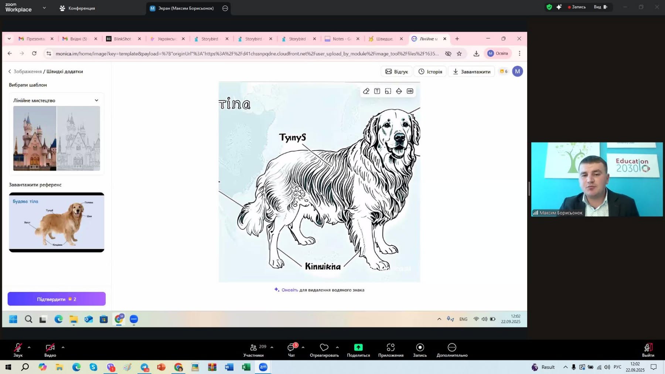Select the golden dog reference thumbnail
The width and height of the screenshot is (665, 374).
[x=57, y=222]
